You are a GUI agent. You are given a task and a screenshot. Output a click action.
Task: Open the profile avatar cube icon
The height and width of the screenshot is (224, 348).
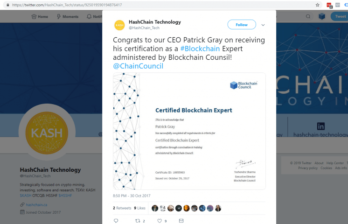[322, 16]
